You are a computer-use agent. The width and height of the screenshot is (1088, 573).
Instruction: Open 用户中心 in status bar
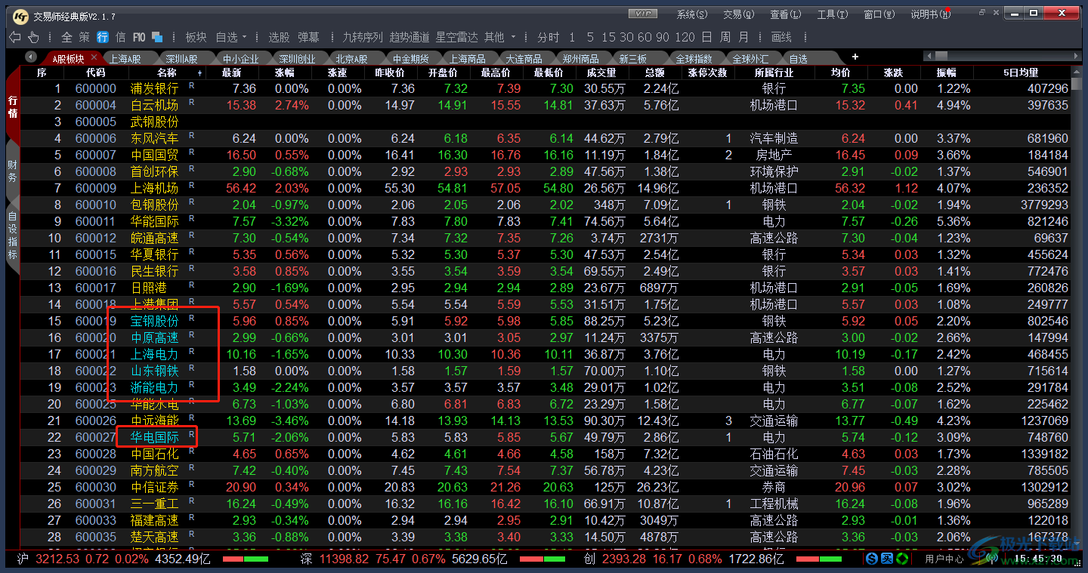pyautogui.click(x=944, y=559)
